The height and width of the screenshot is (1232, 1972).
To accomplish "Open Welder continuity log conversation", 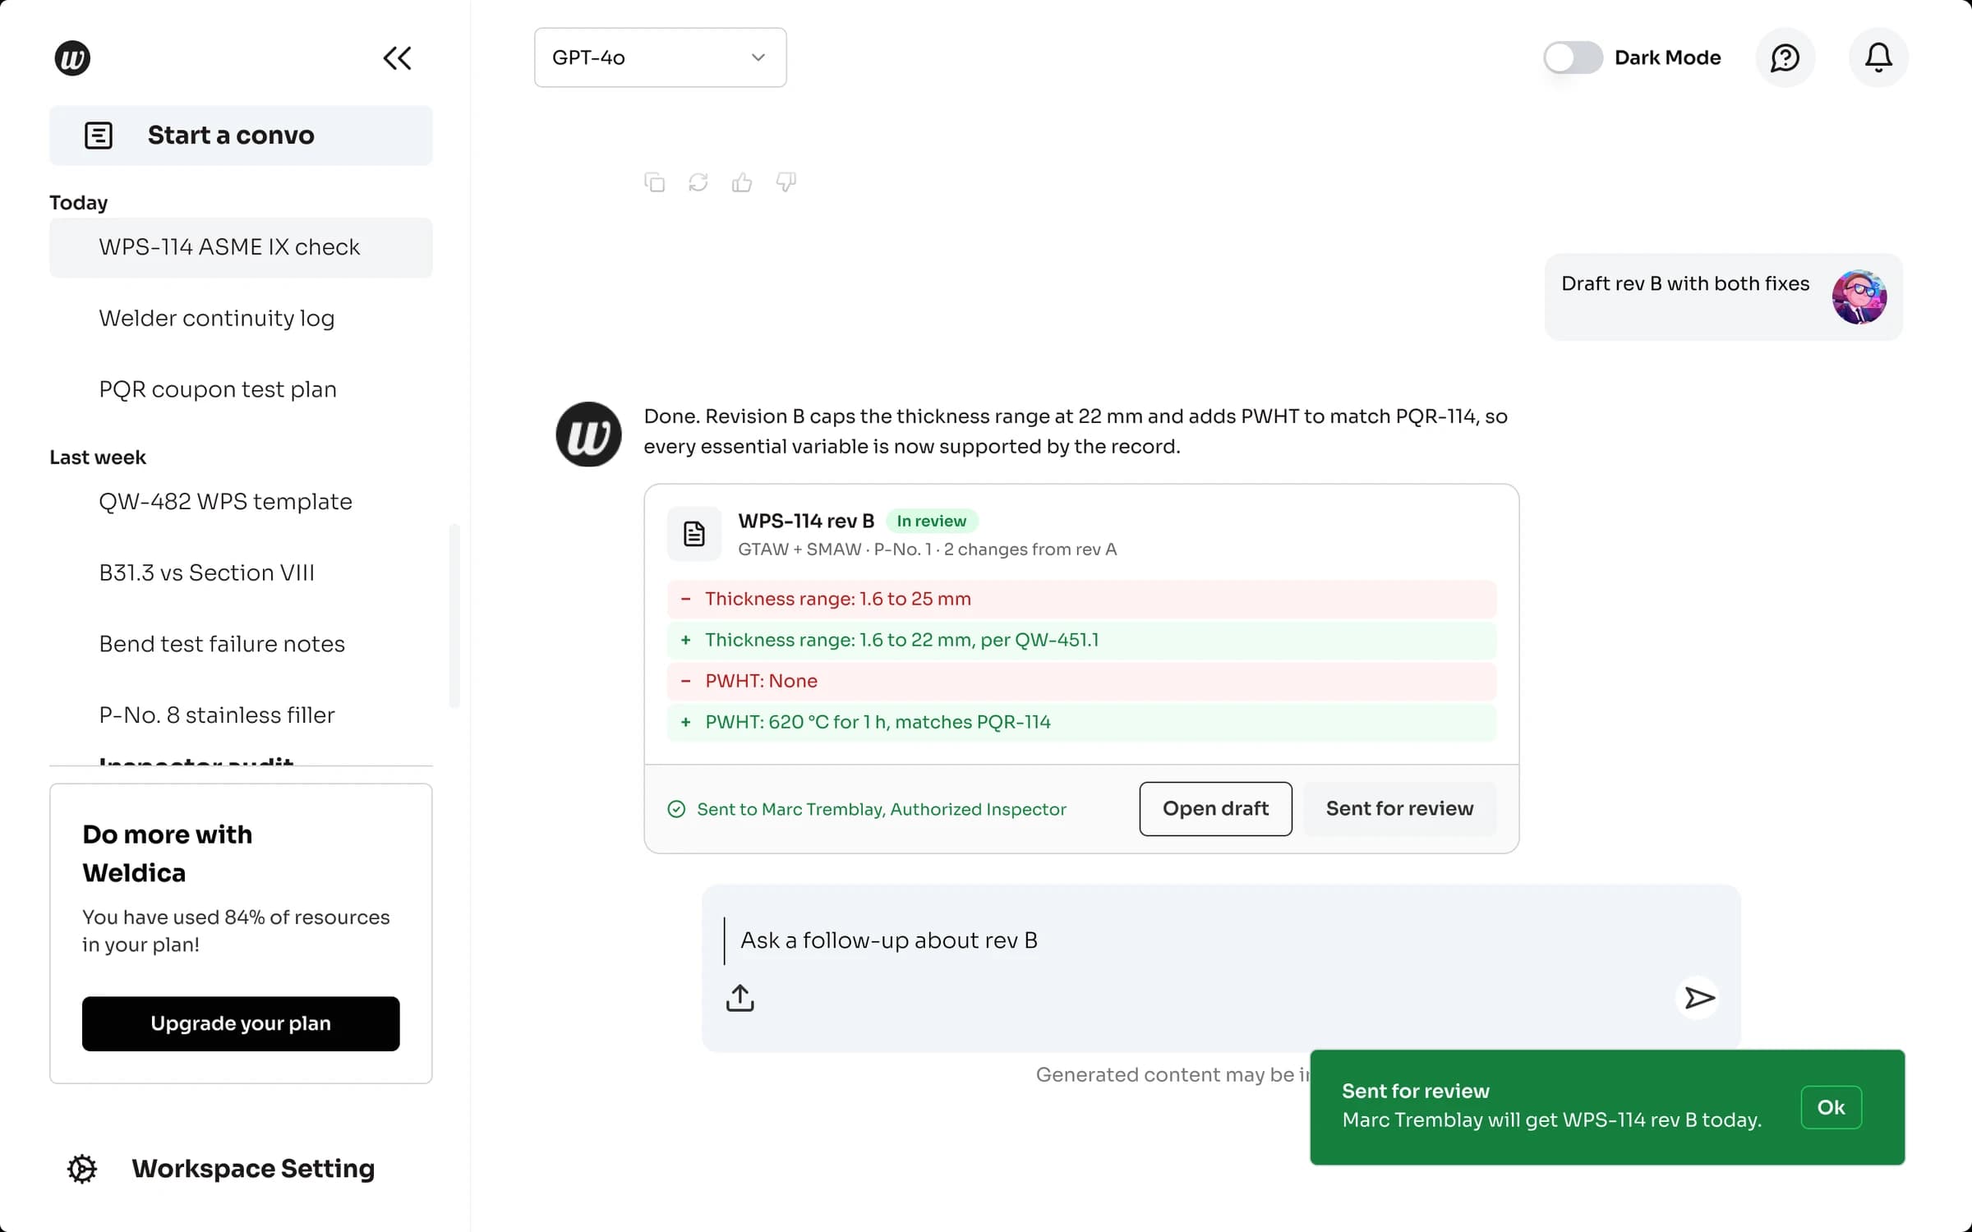I will [241, 319].
